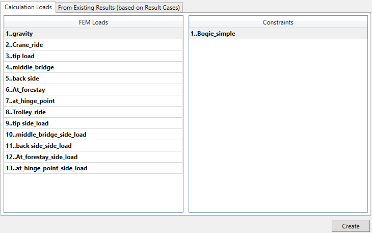Choose the 5..back side load
372x233 pixels.
[x=23, y=79]
